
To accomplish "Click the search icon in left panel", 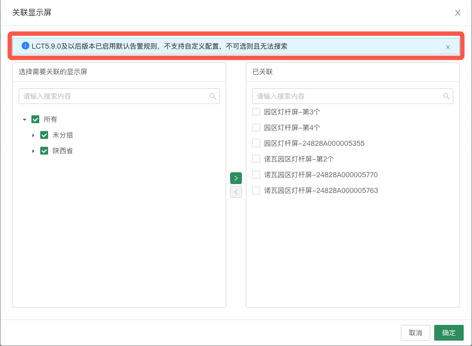I will (x=213, y=96).
